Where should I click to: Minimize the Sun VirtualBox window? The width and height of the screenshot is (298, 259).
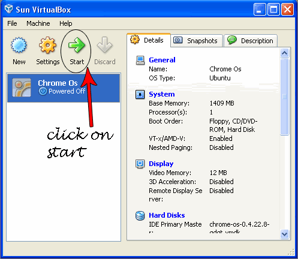[x=260, y=9]
